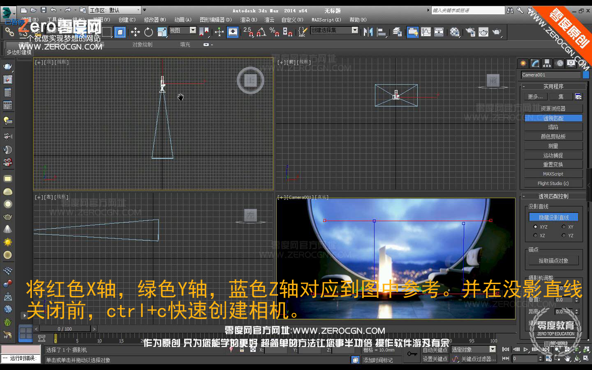Toggle the Set Key (设置关键点) button

(x=435, y=359)
